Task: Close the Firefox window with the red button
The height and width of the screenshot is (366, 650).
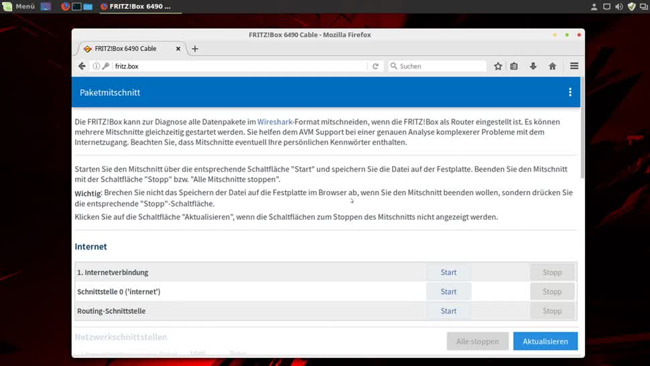Action: click(579, 35)
